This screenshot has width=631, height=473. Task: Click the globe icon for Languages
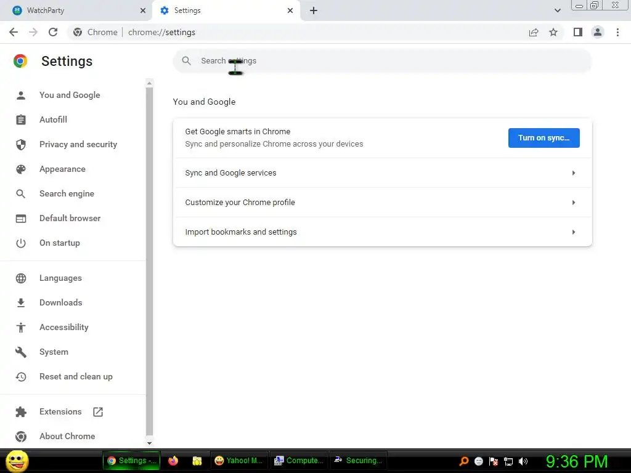point(21,278)
